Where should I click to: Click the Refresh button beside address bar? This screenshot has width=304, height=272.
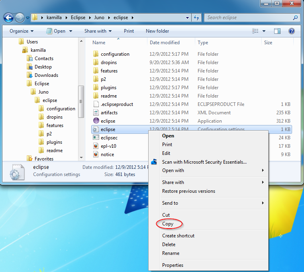[x=196, y=18]
